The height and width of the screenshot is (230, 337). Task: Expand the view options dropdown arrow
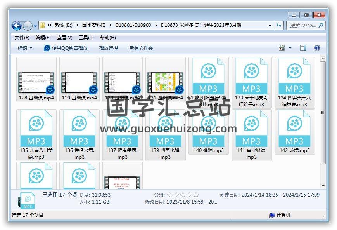click(290, 48)
